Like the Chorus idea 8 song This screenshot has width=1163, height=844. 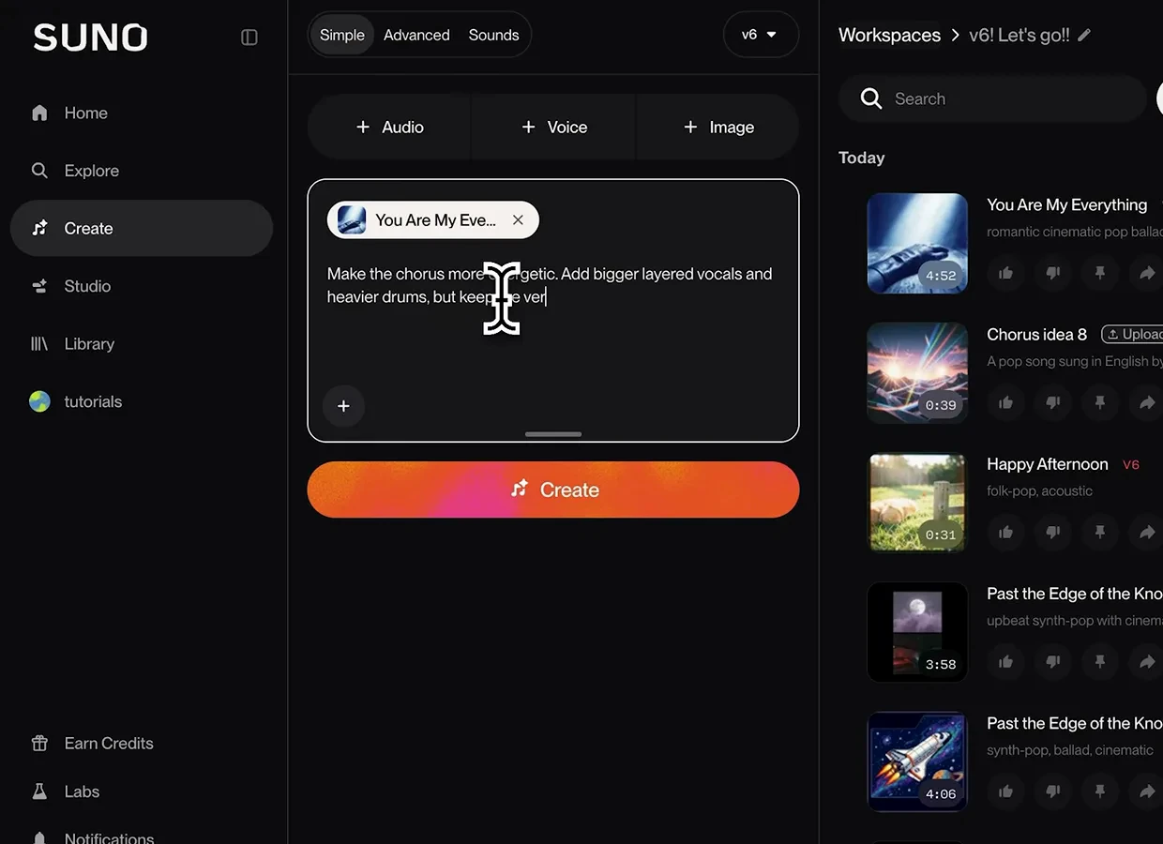1006,402
